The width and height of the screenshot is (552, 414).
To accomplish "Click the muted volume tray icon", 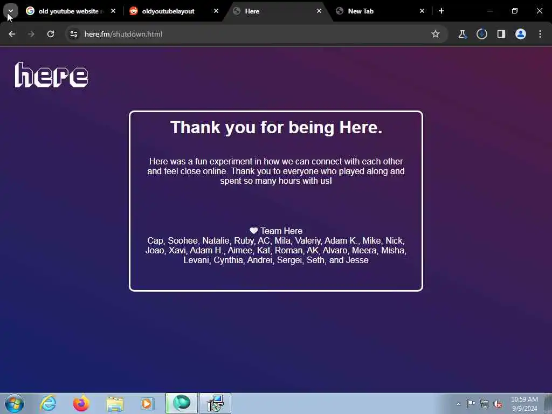I will (498, 404).
